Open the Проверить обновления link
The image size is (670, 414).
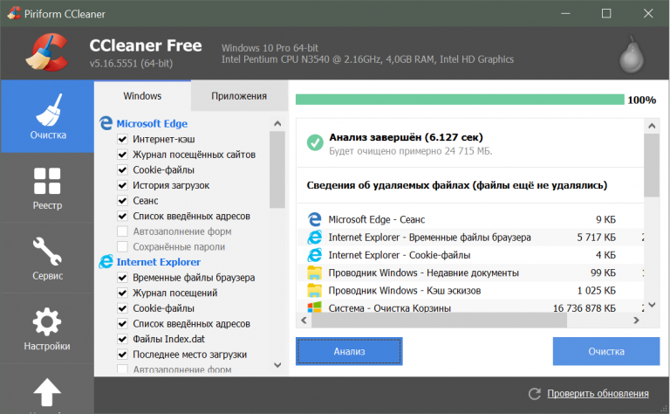[x=598, y=393]
